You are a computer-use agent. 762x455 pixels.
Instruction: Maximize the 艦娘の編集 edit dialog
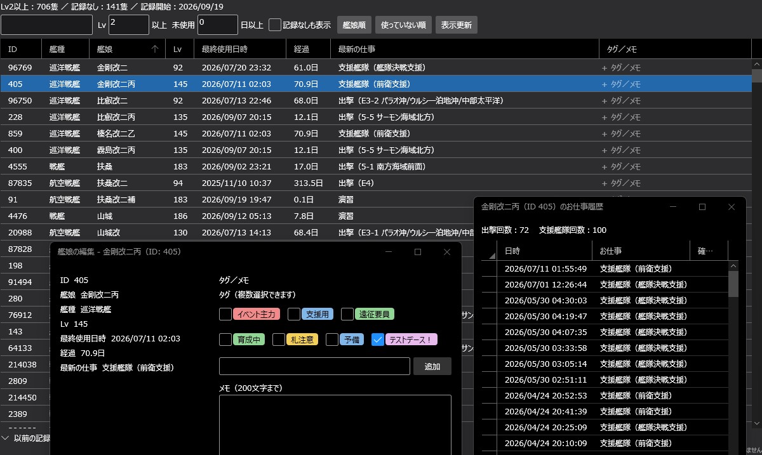(x=418, y=252)
